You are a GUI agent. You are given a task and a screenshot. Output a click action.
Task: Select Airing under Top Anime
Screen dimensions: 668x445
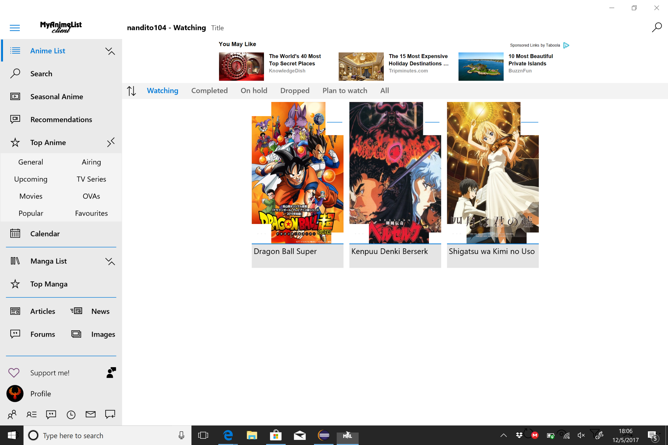point(91,162)
